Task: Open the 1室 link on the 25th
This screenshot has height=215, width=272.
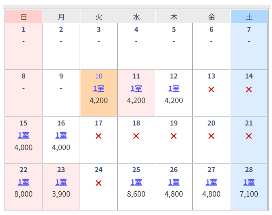Action: pos(136,182)
